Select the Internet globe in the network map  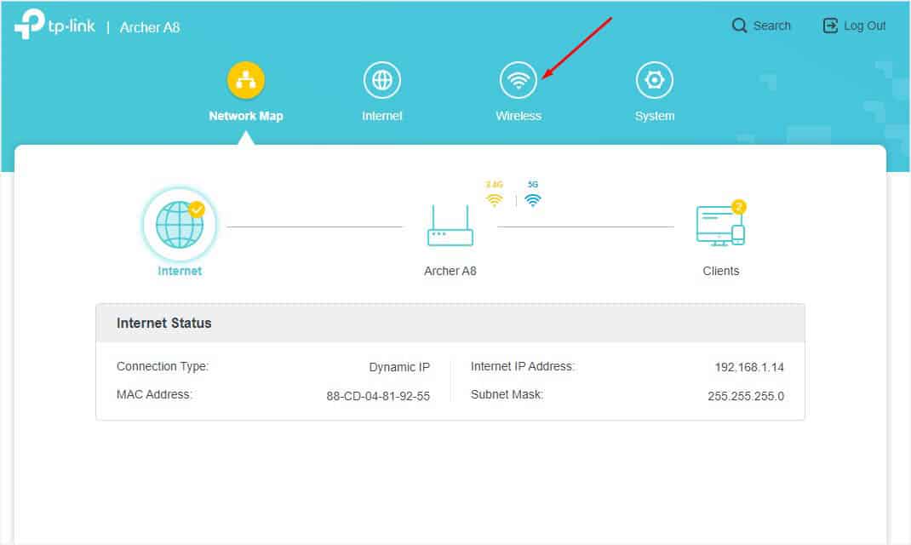point(180,224)
